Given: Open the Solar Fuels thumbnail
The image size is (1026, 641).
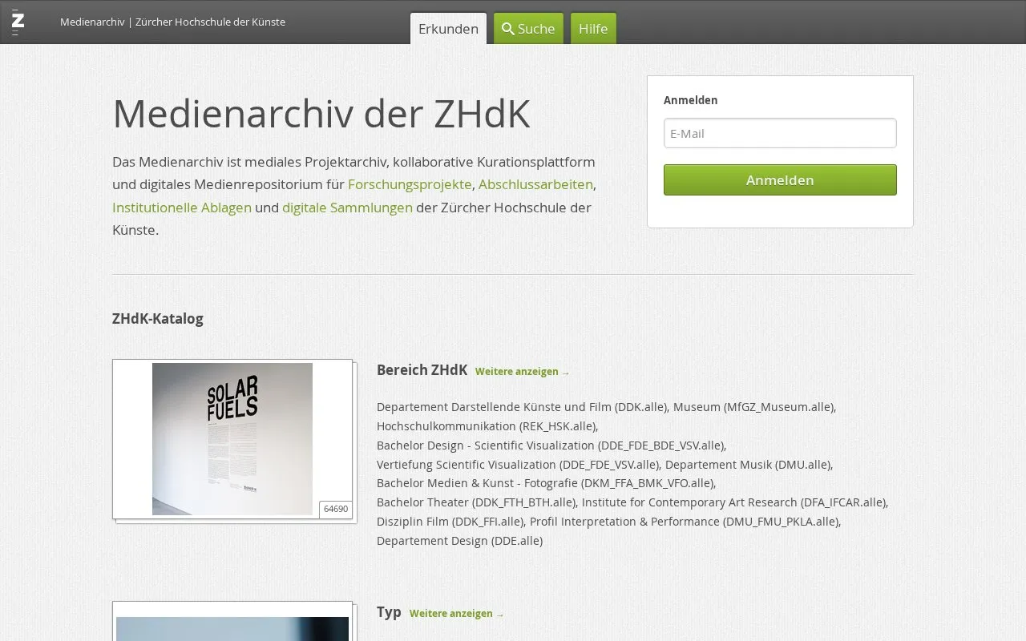Looking at the screenshot, I should pos(232,439).
